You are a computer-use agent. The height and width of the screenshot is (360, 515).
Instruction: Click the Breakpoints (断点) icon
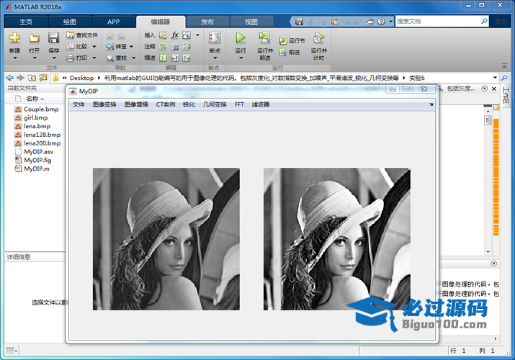[x=214, y=38]
